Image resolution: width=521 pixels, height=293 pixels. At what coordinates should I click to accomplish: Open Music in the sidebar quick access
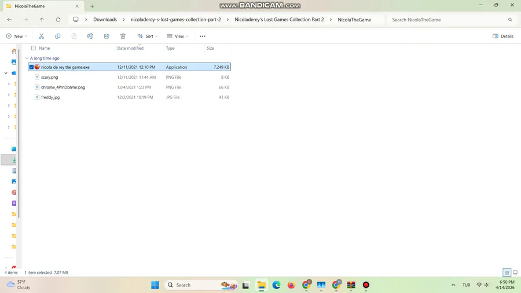click(14, 192)
